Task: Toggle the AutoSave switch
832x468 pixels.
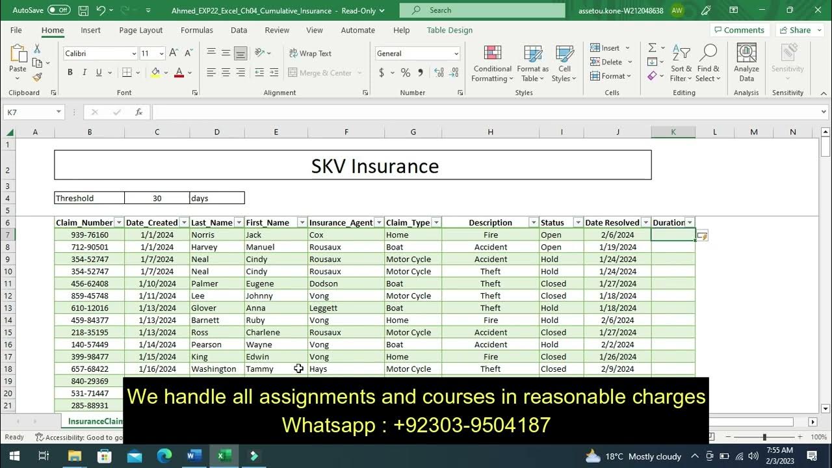Action: point(59,10)
